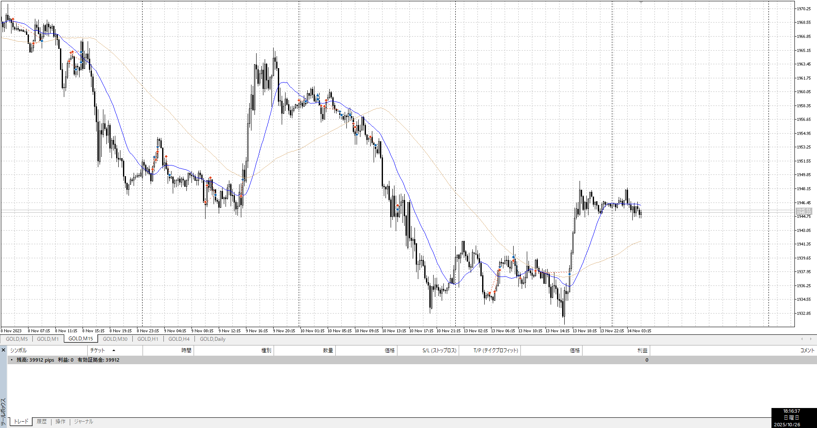Viewport: 817px width, 428px height.
Task: Switch to the GOLD,M5 chart tab
Action: [x=17, y=339]
